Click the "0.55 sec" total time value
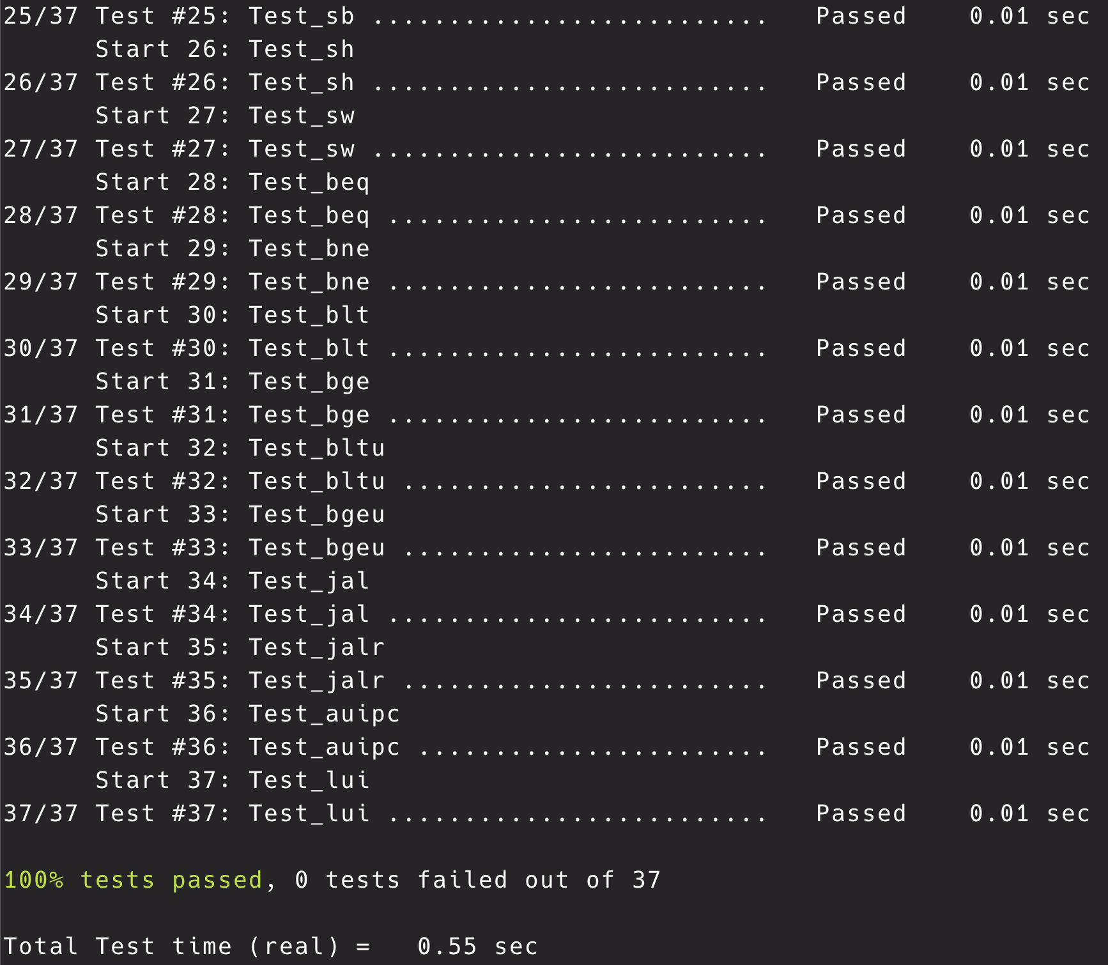The height and width of the screenshot is (965, 1108). [477, 946]
